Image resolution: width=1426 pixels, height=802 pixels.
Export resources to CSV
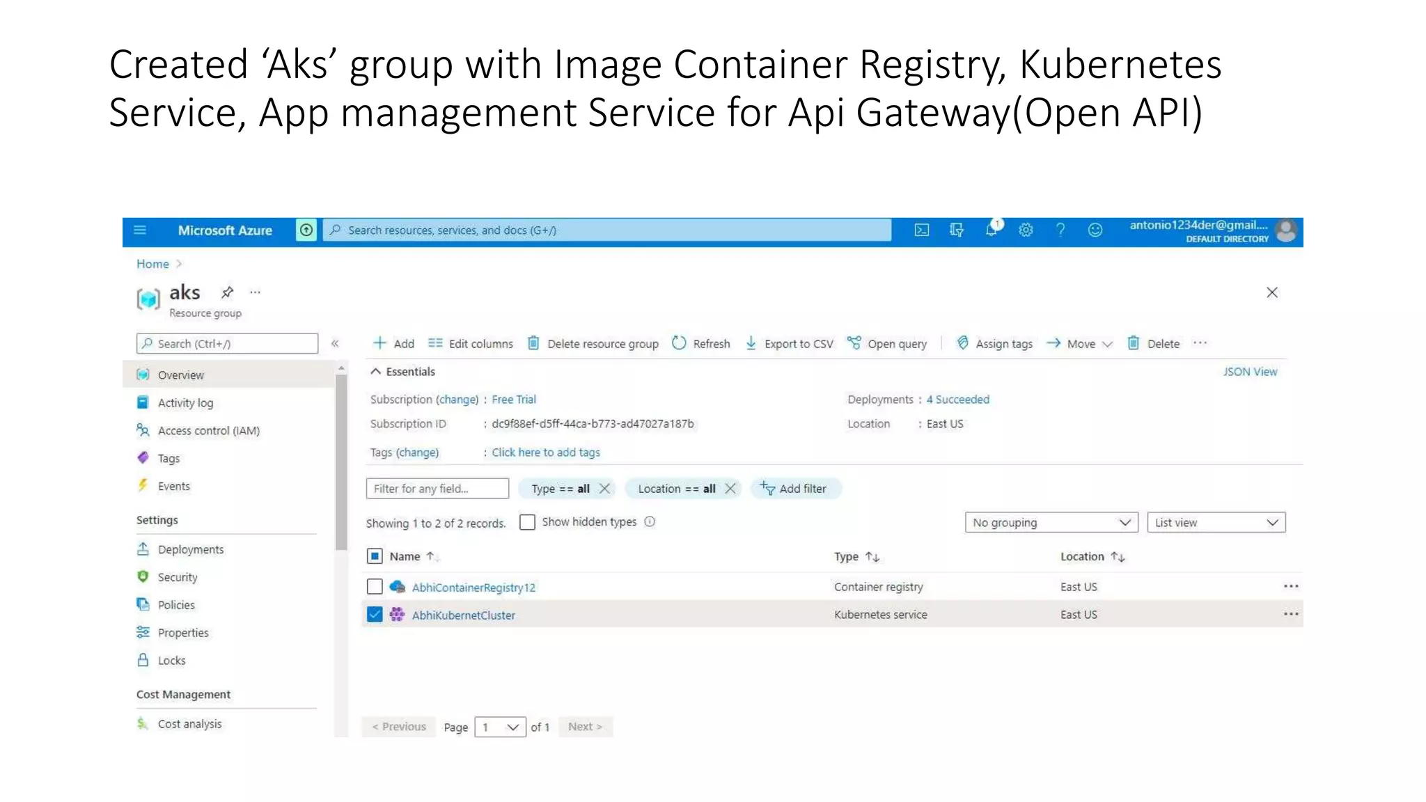(x=789, y=343)
